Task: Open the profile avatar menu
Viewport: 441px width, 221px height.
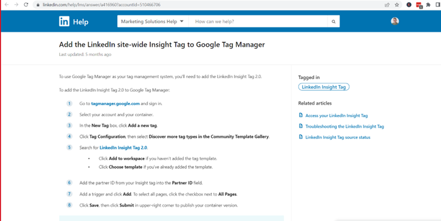Action: [395, 21]
